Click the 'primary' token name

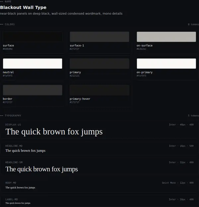click(x=75, y=72)
